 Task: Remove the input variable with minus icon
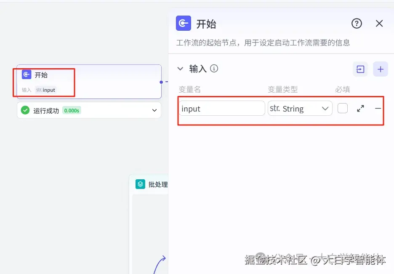378,109
